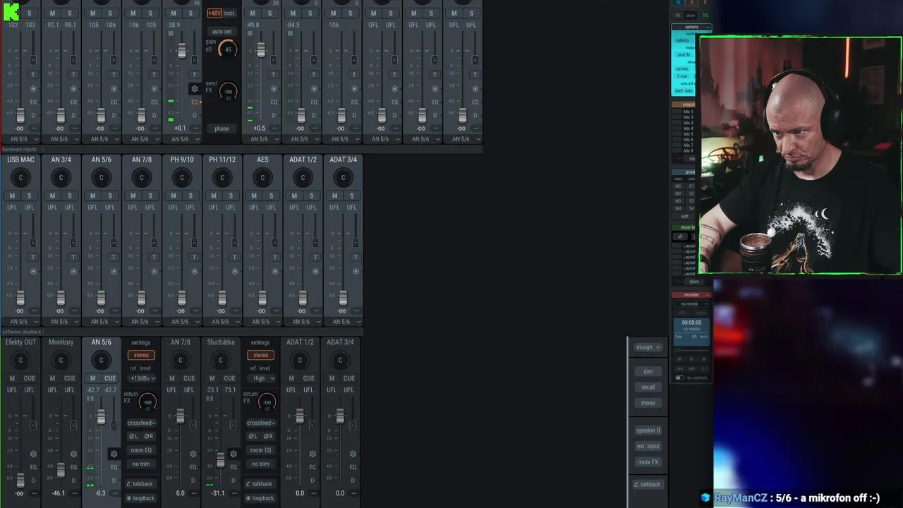Screen dimensions: 903x508
Task: Click the recall button
Action: pyautogui.click(x=648, y=387)
